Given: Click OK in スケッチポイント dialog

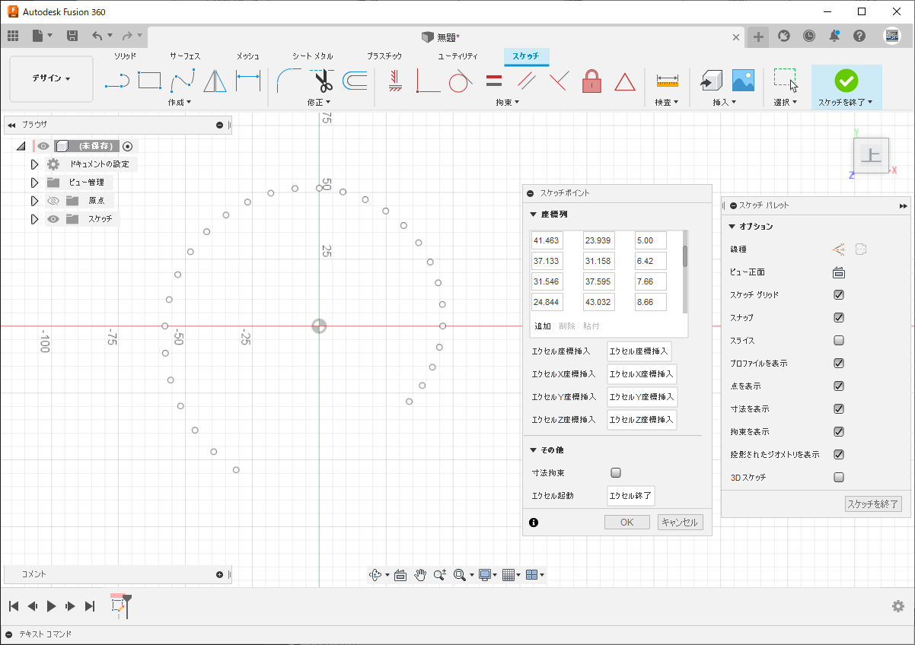Looking at the screenshot, I should point(627,523).
